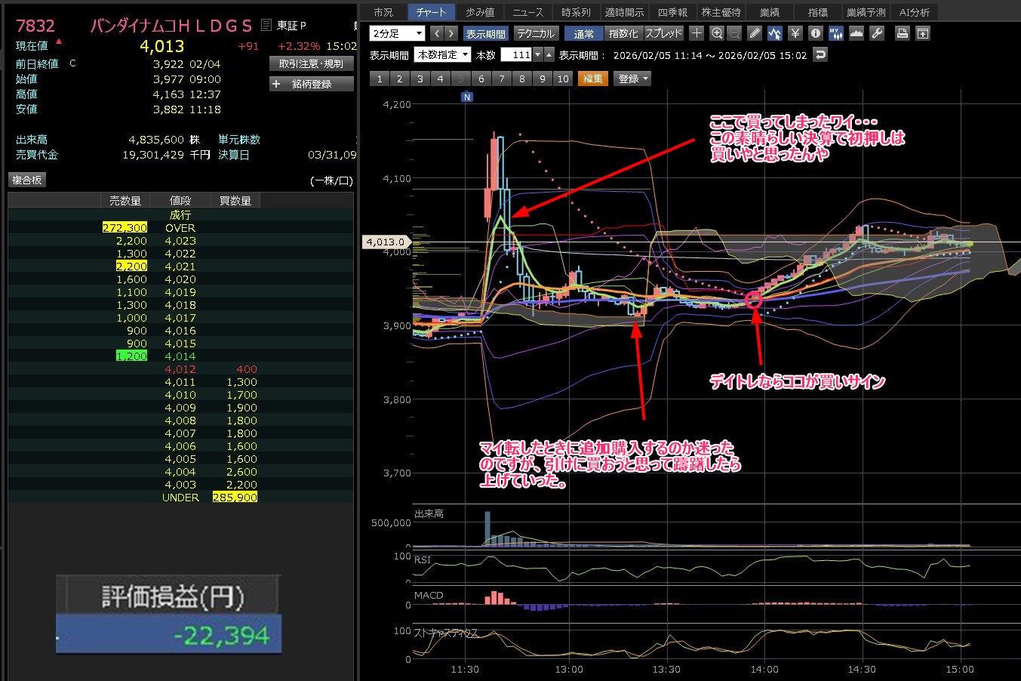
Task: Switch to the ニュース tab
Action: coord(528,12)
